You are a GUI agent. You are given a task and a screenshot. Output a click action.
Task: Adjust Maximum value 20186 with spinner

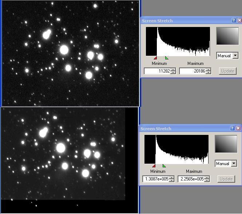click(x=209, y=71)
